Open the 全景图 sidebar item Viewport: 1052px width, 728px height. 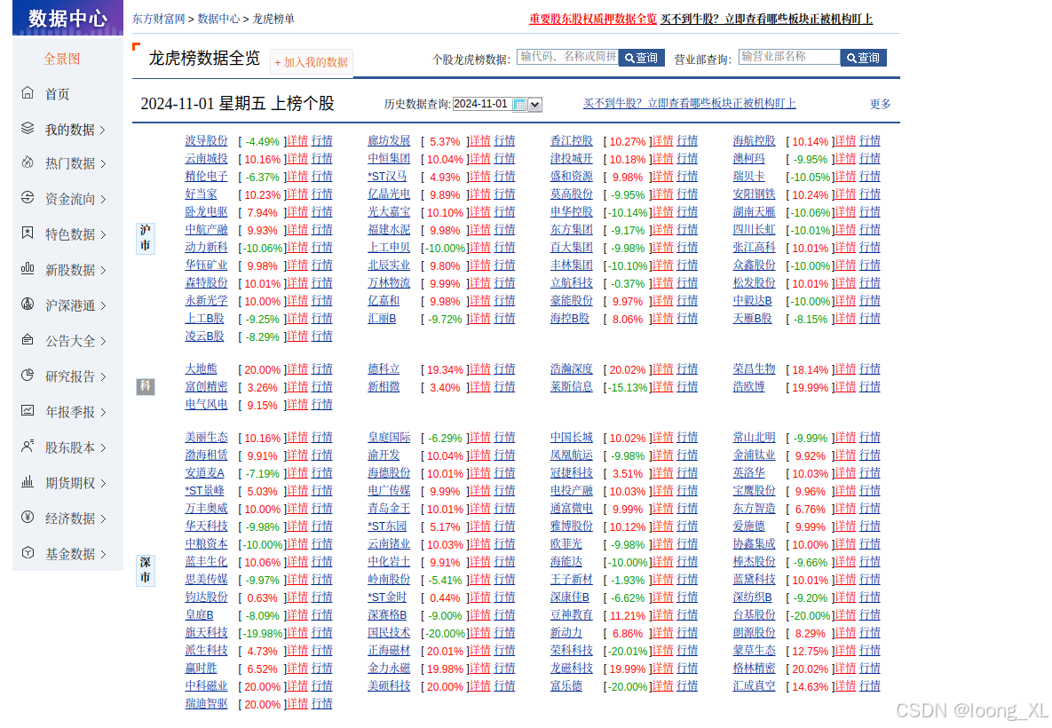(62, 59)
